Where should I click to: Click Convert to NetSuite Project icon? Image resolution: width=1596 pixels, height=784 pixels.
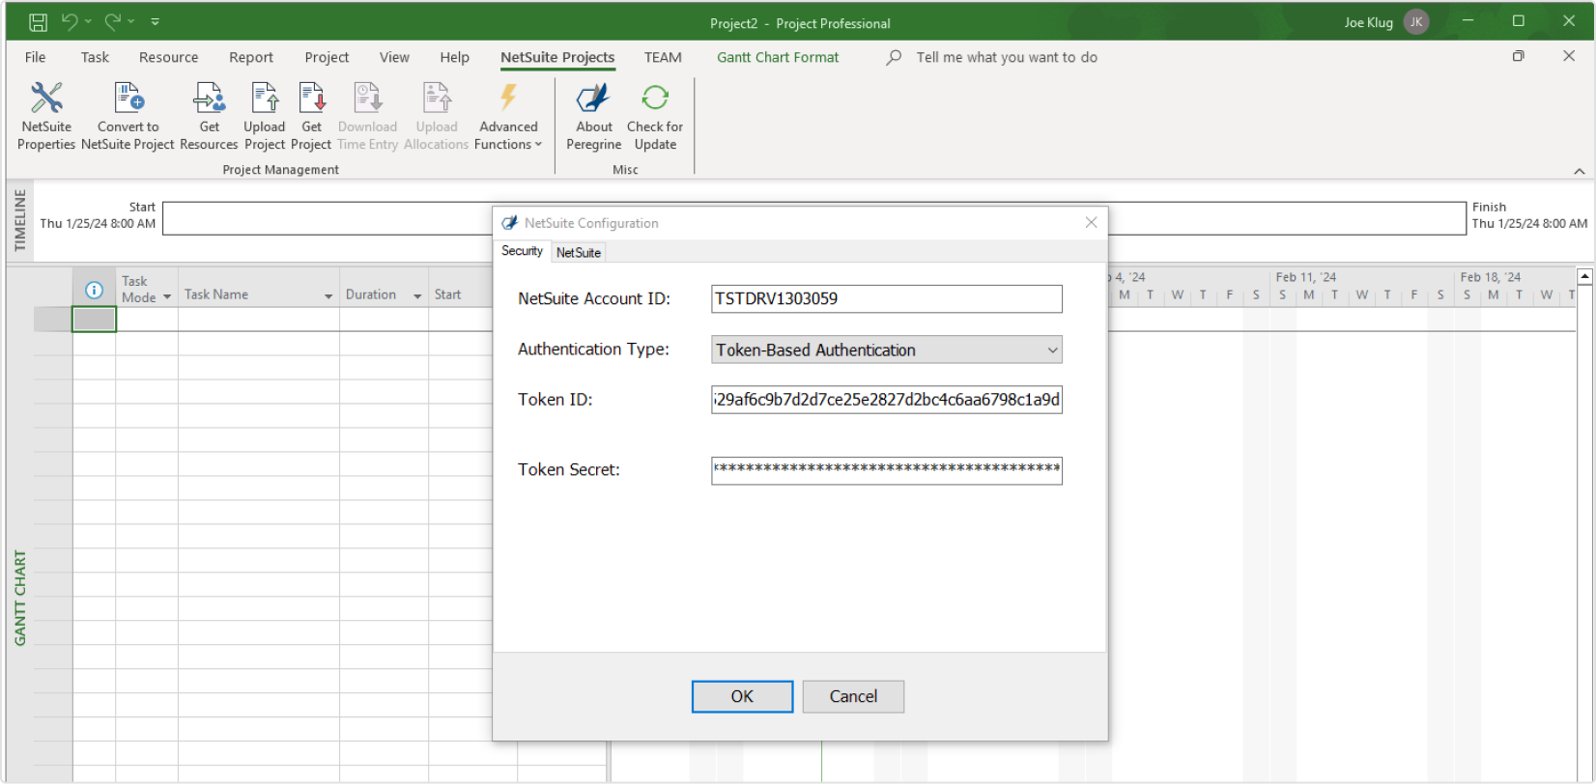tap(128, 116)
